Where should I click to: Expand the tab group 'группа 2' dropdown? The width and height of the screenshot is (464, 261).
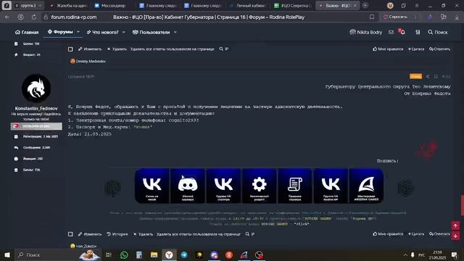tap(40, 6)
